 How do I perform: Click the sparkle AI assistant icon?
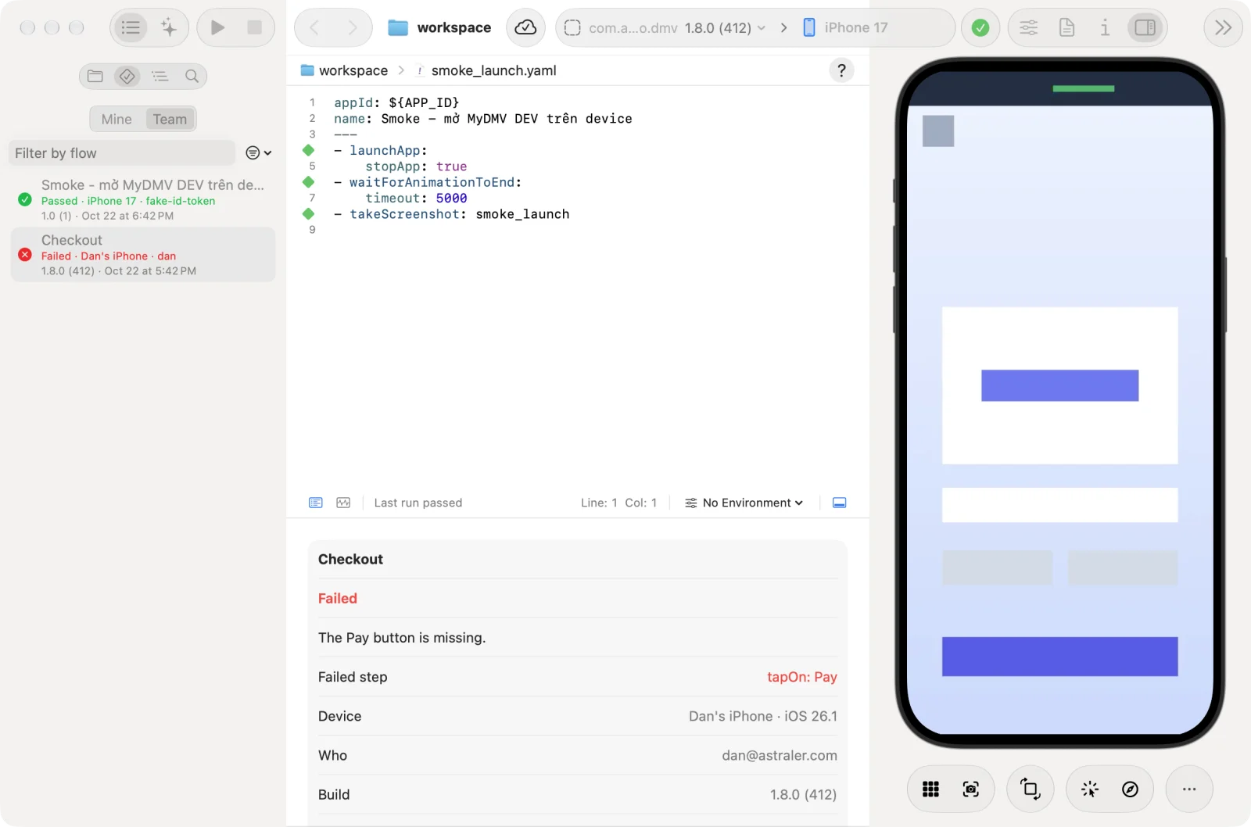169,28
